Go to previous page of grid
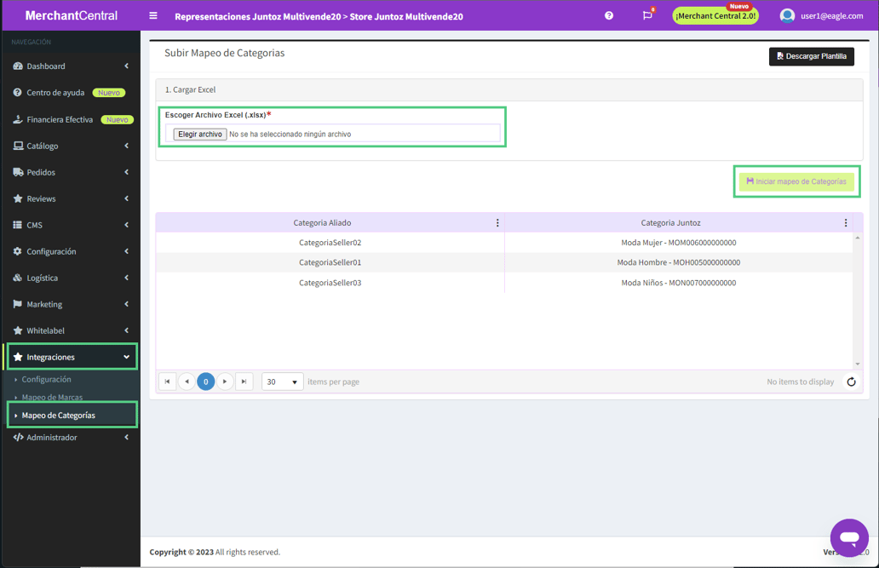879x568 pixels. [x=187, y=382]
